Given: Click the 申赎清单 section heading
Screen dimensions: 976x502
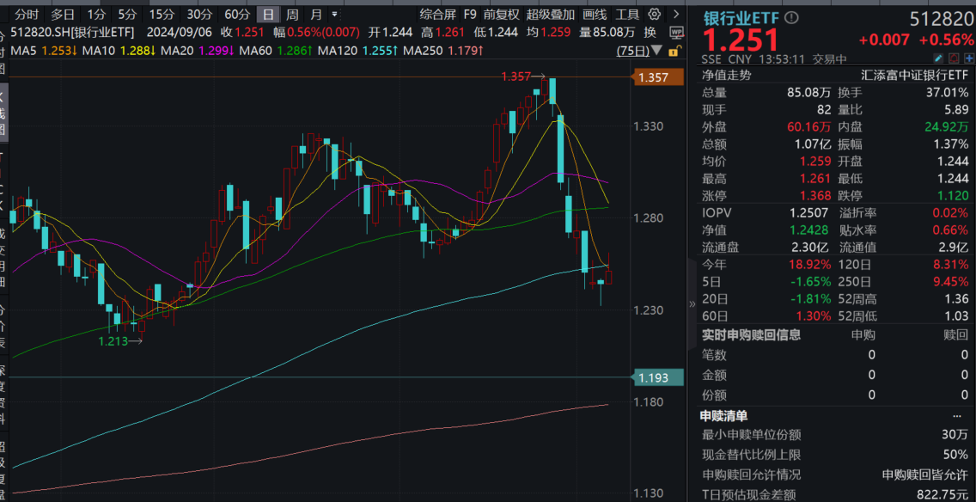Looking at the screenshot, I should 724,416.
